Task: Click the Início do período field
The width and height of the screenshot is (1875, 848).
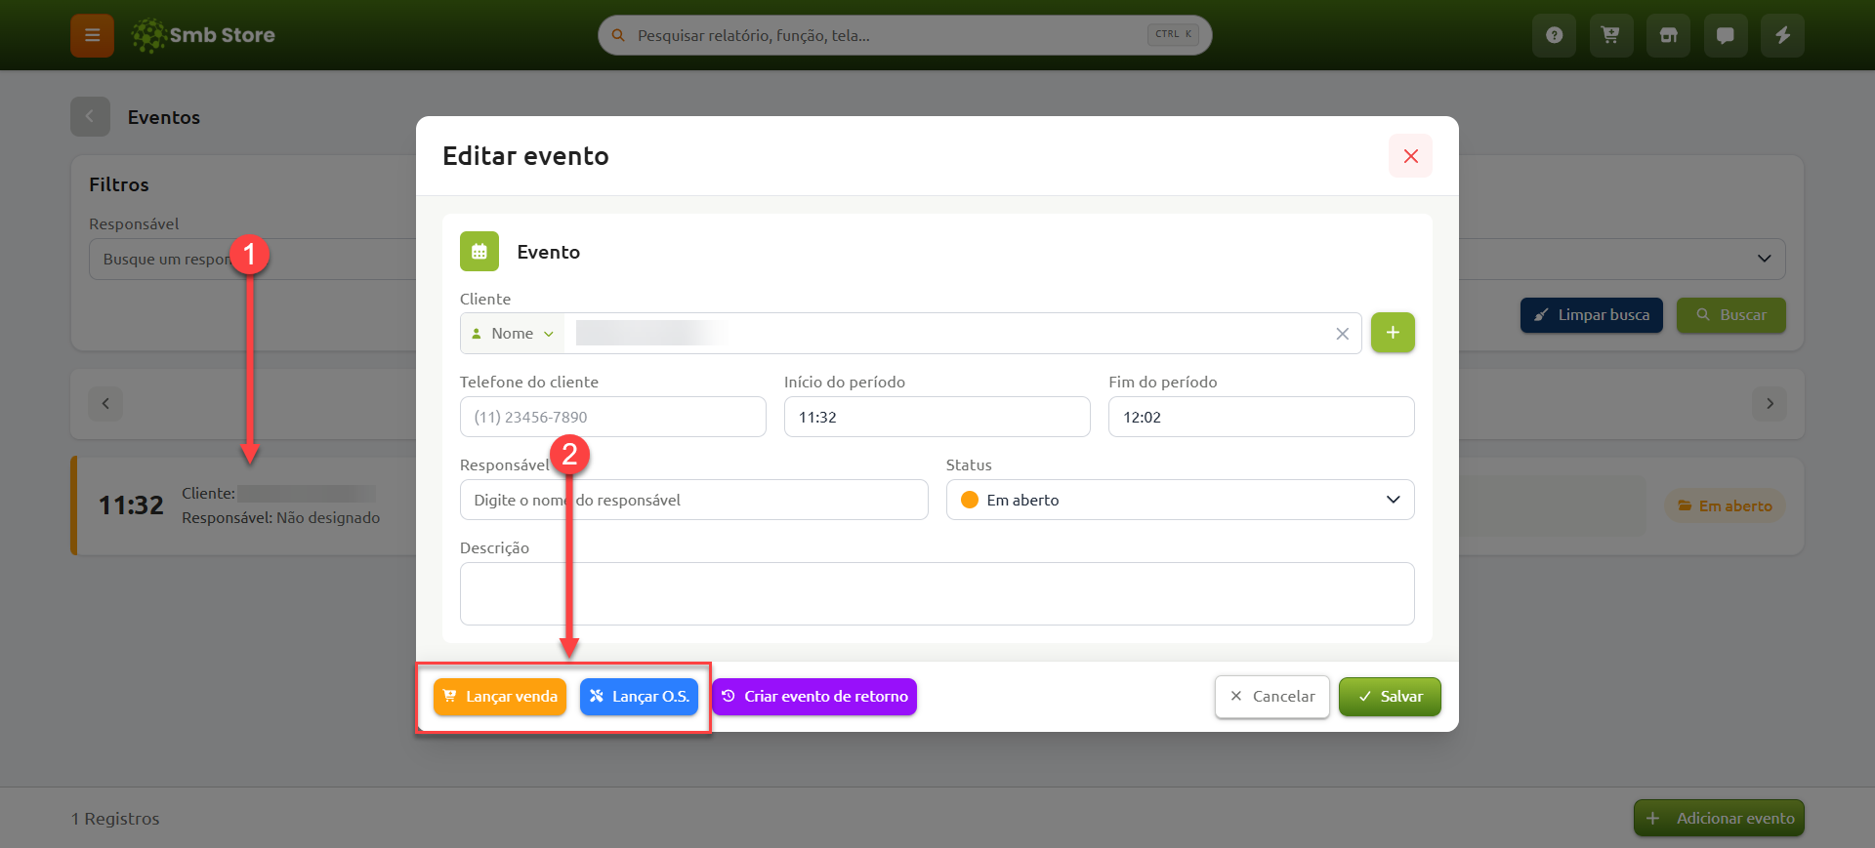Action: click(x=937, y=417)
